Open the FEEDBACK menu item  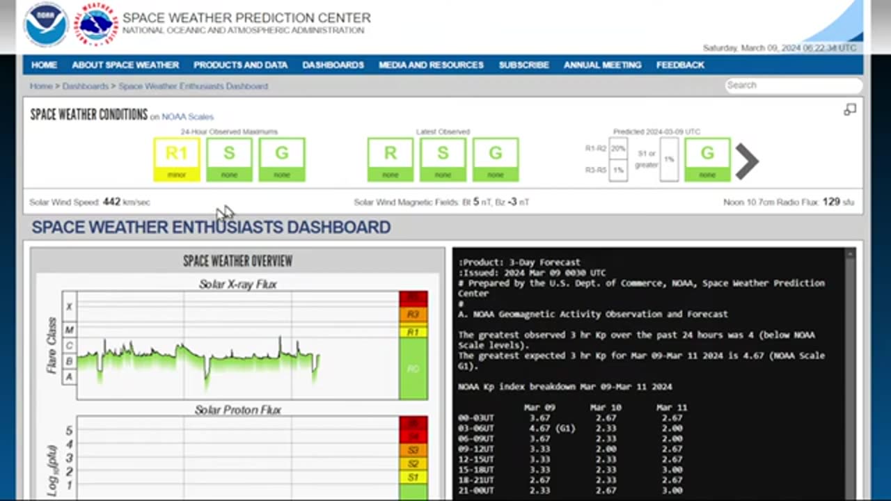(680, 65)
